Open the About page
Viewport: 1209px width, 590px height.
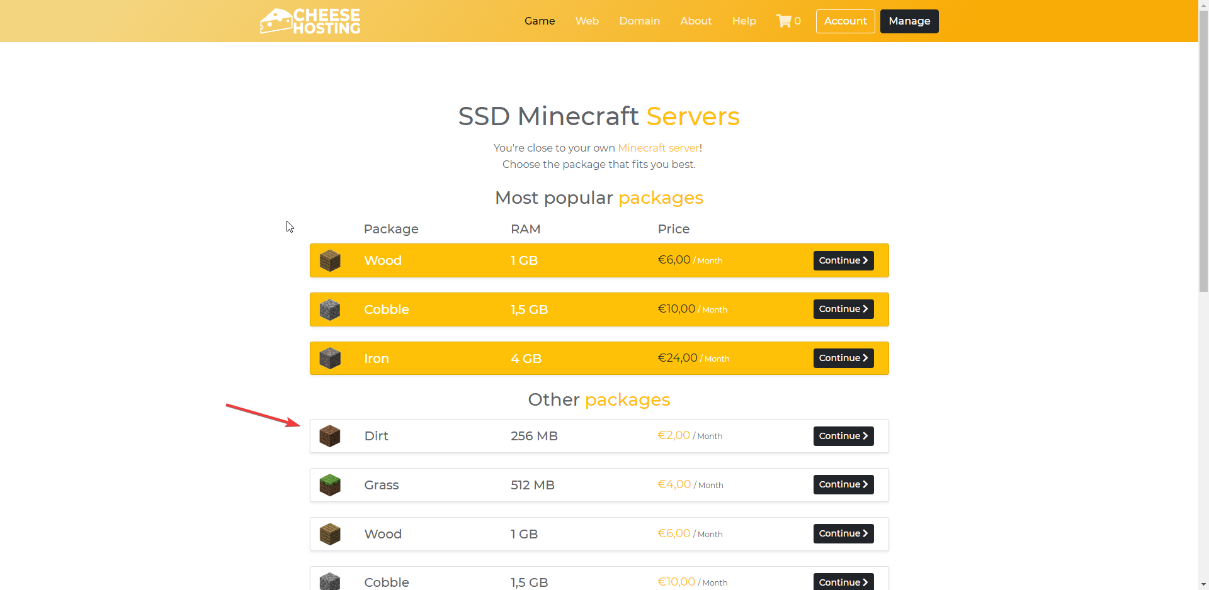click(x=696, y=21)
